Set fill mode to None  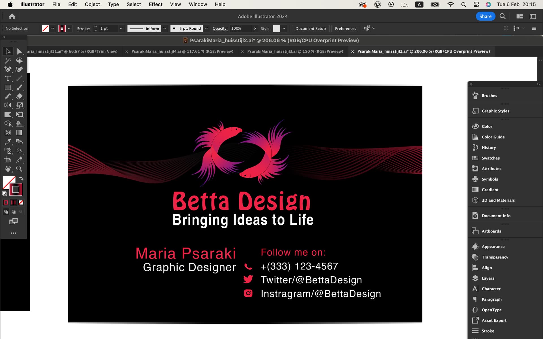[21, 203]
